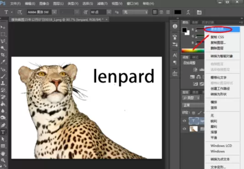244x169 pixels.
Task: Select the Crop tool
Action: 3,55
